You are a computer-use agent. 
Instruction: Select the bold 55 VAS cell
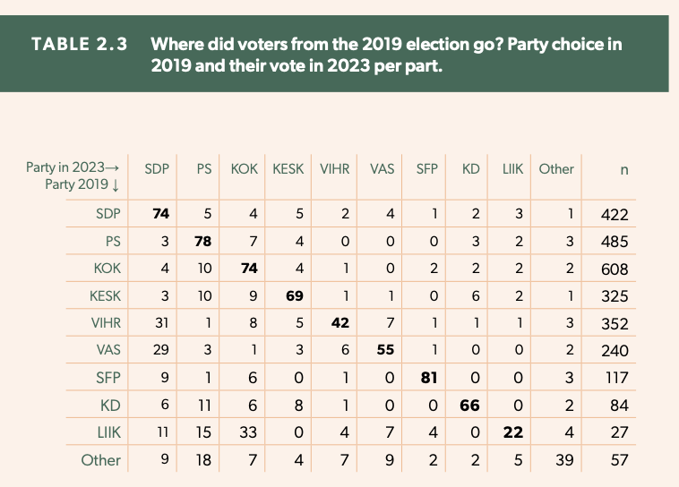click(x=385, y=350)
